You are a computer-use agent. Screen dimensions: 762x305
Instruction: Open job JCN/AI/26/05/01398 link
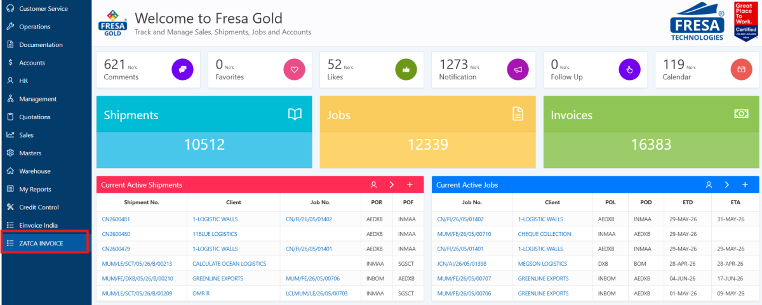pos(460,263)
